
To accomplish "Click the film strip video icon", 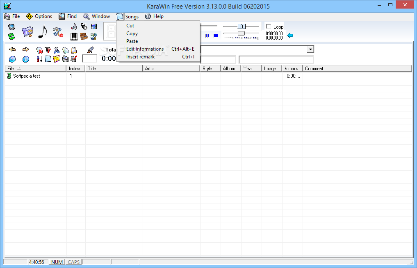I will (x=93, y=27).
